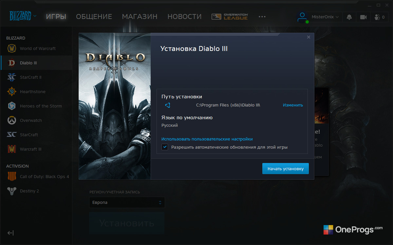Click Call of Duty Black Ops 4 icon
The height and width of the screenshot is (245, 393).
pyautogui.click(x=12, y=176)
